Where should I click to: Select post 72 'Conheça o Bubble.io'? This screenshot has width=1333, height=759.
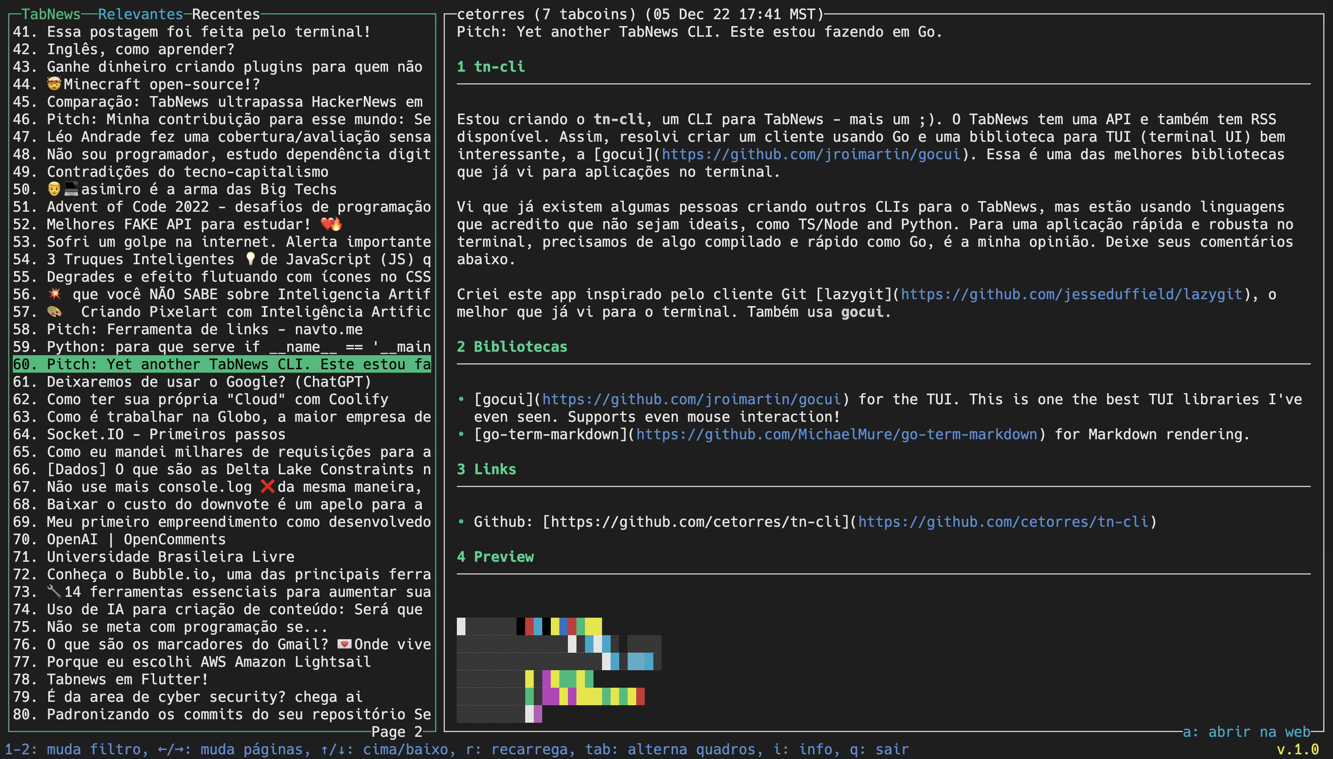point(222,575)
